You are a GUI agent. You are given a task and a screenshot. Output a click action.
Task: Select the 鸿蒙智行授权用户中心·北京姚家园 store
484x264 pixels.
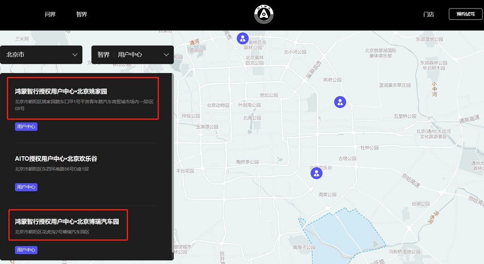[x=61, y=91]
